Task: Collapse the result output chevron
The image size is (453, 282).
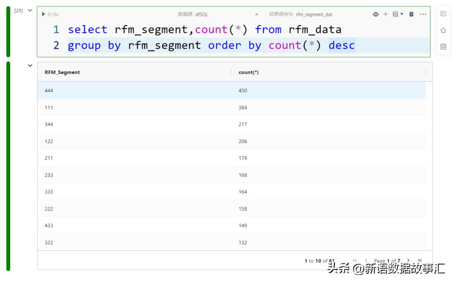Action: [30, 66]
